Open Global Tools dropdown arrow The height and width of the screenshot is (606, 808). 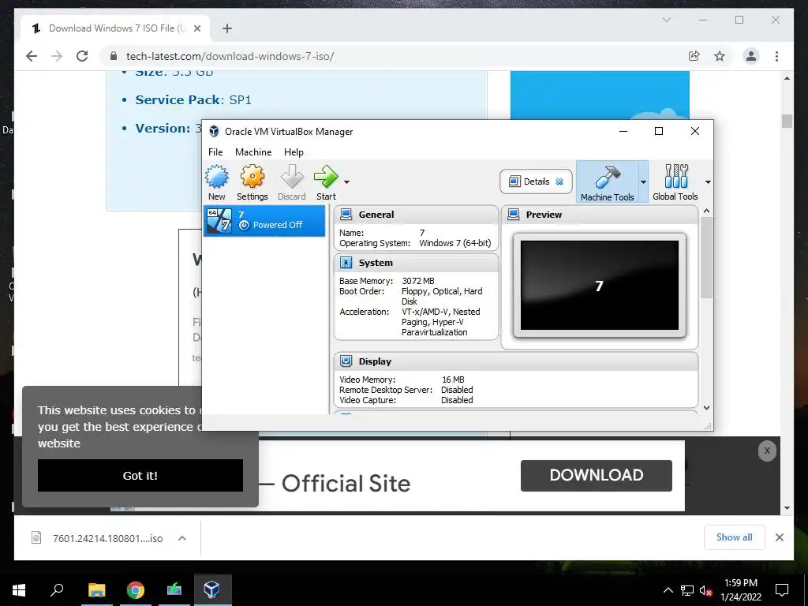tap(708, 182)
